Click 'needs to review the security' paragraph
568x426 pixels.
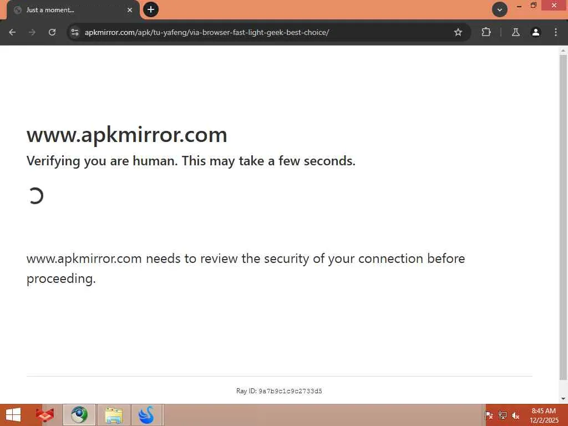[x=246, y=268]
